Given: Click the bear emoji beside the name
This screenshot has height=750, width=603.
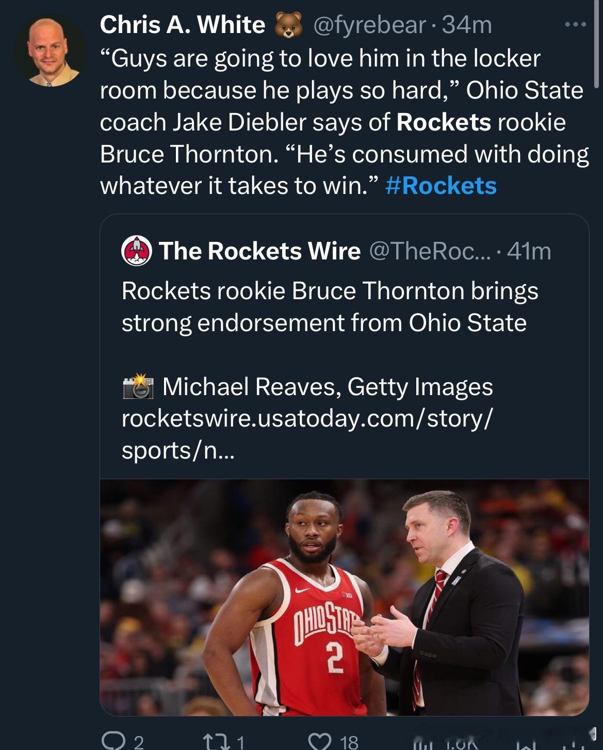Looking at the screenshot, I should pyautogui.click(x=288, y=25).
